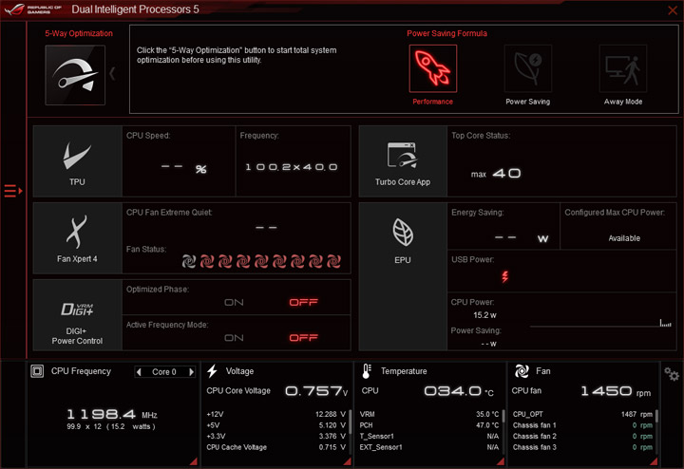
Task: Click the frequency value 100.2x40.0
Action: 292,167
